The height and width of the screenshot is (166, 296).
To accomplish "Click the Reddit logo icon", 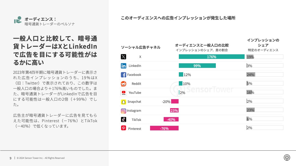I will point(123,84).
